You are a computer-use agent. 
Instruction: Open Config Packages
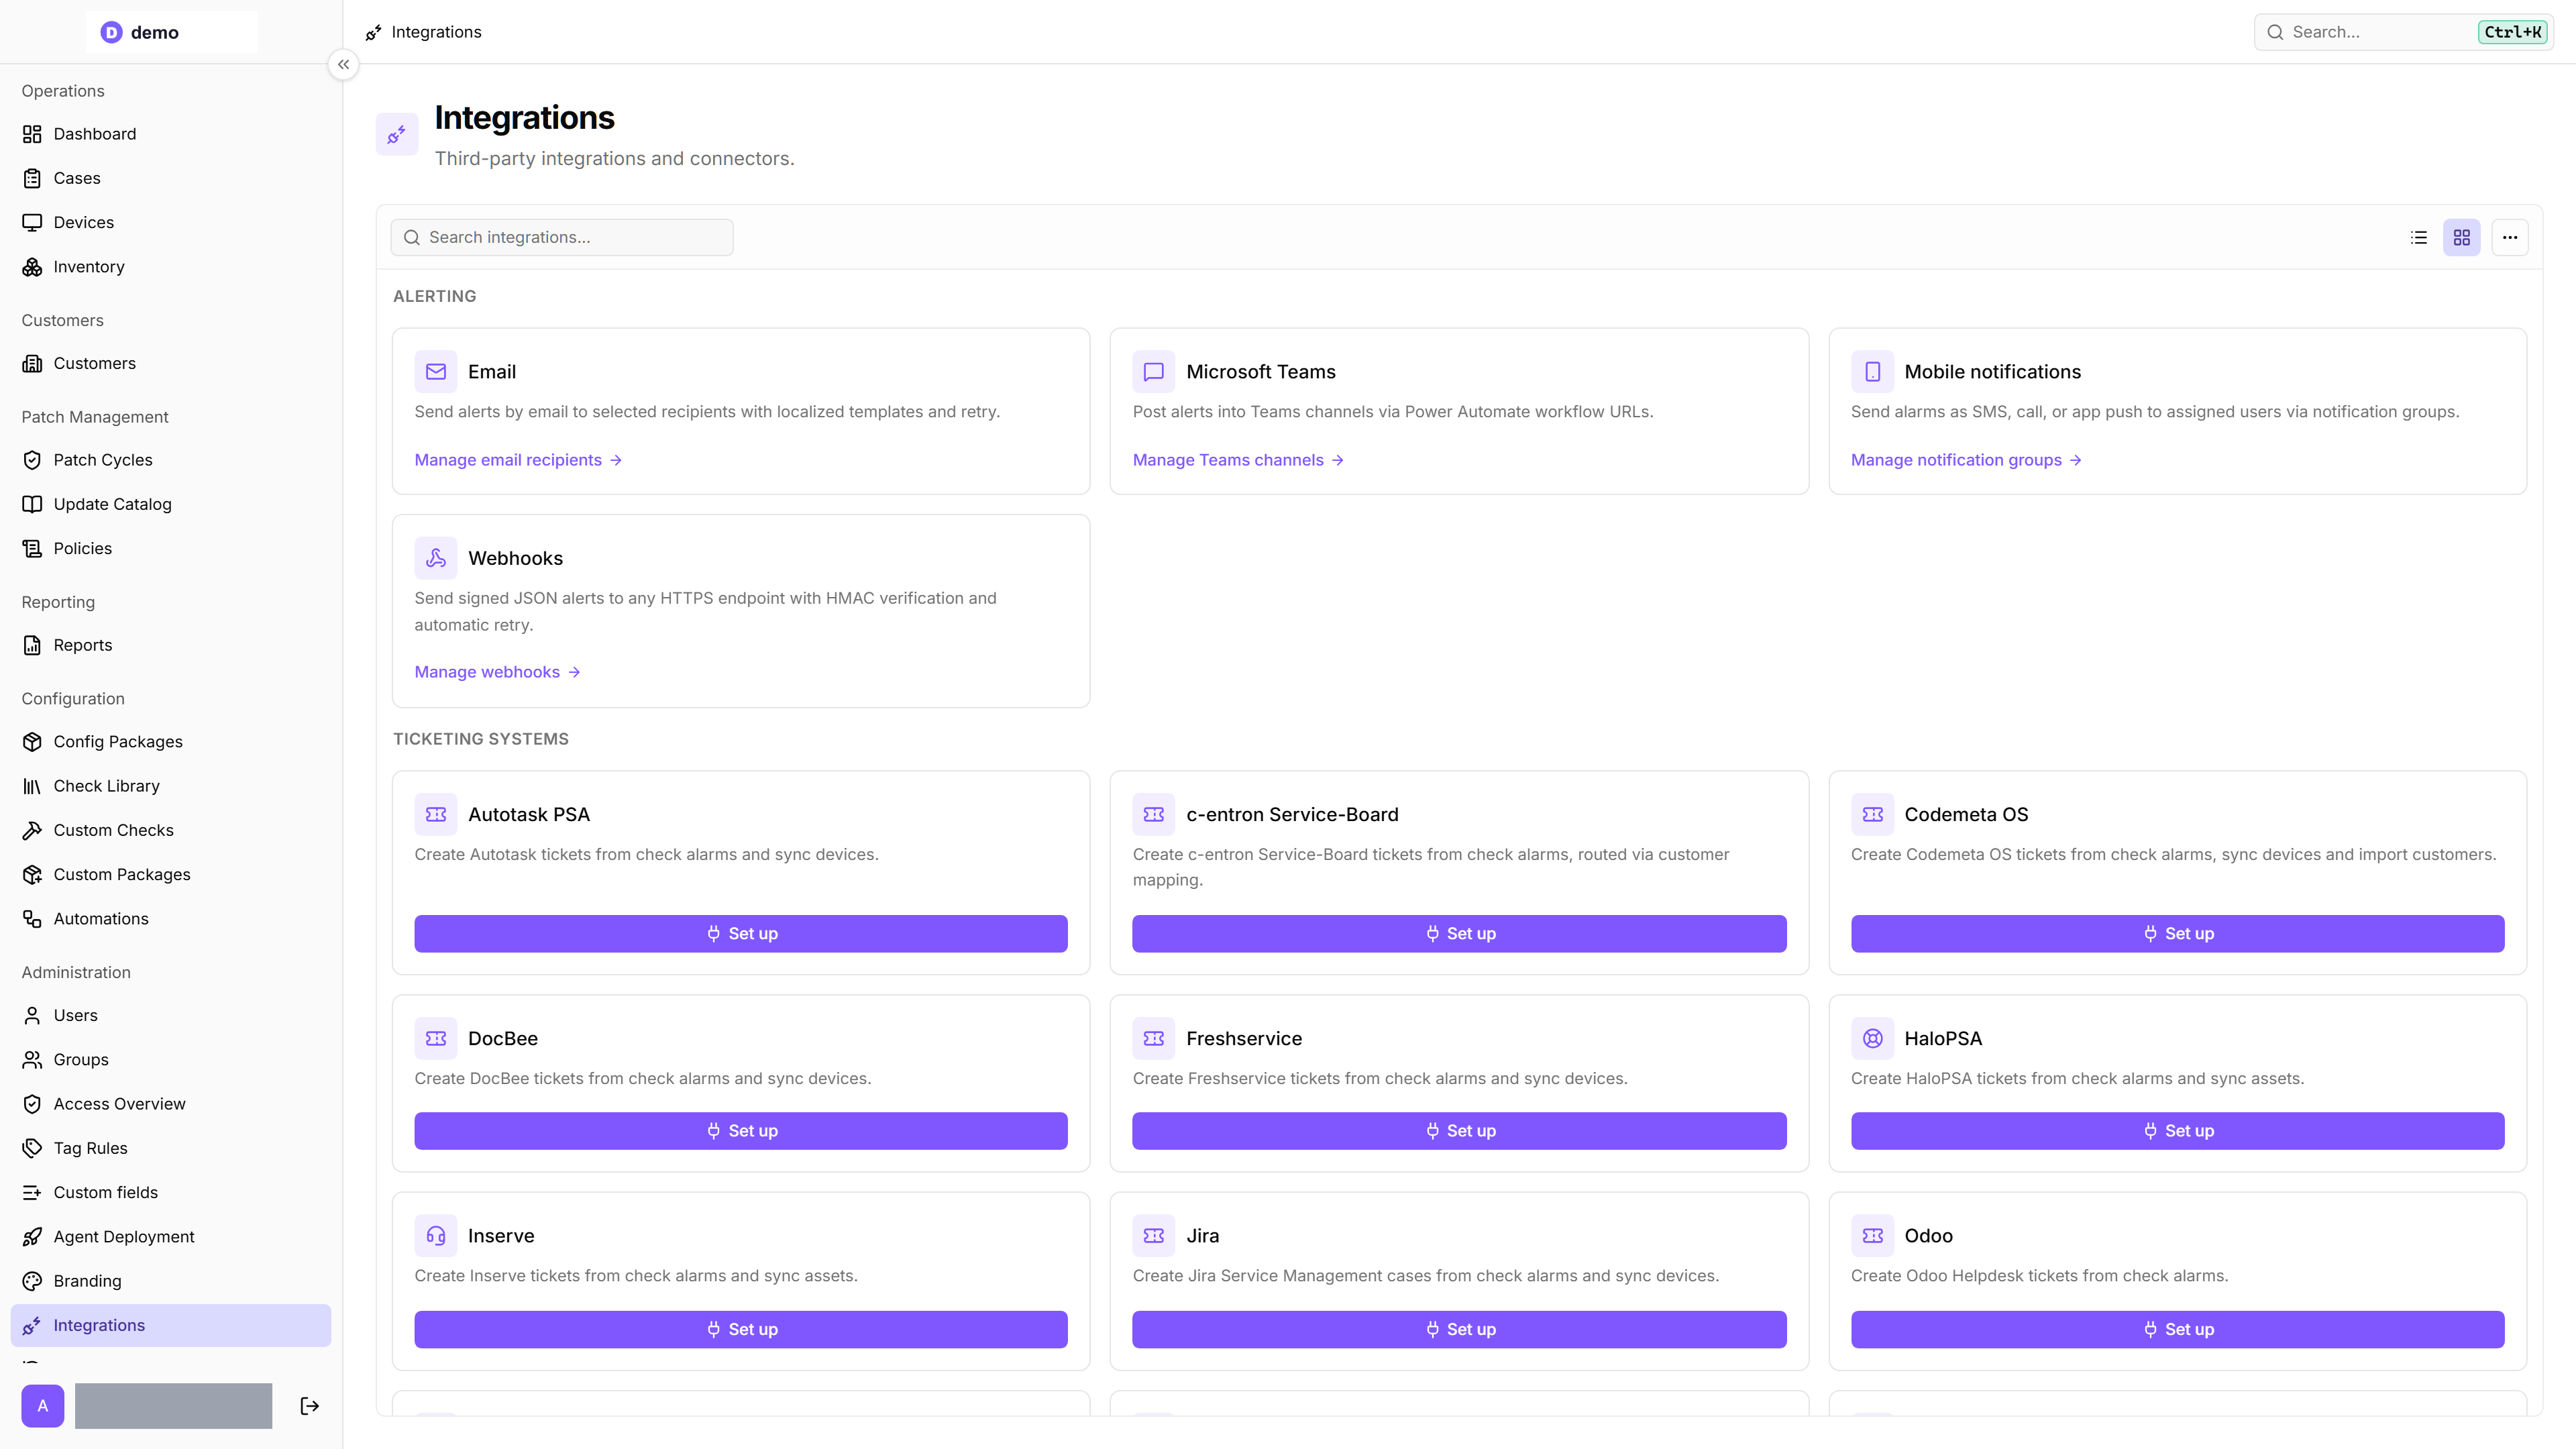click(171, 742)
